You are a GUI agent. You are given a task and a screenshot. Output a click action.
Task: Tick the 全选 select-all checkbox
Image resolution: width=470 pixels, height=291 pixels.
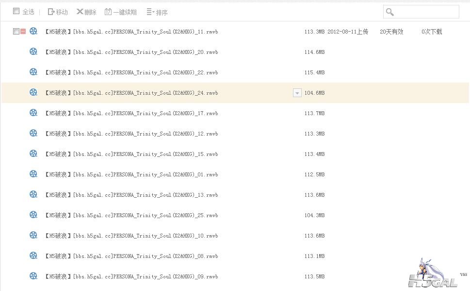[16, 11]
